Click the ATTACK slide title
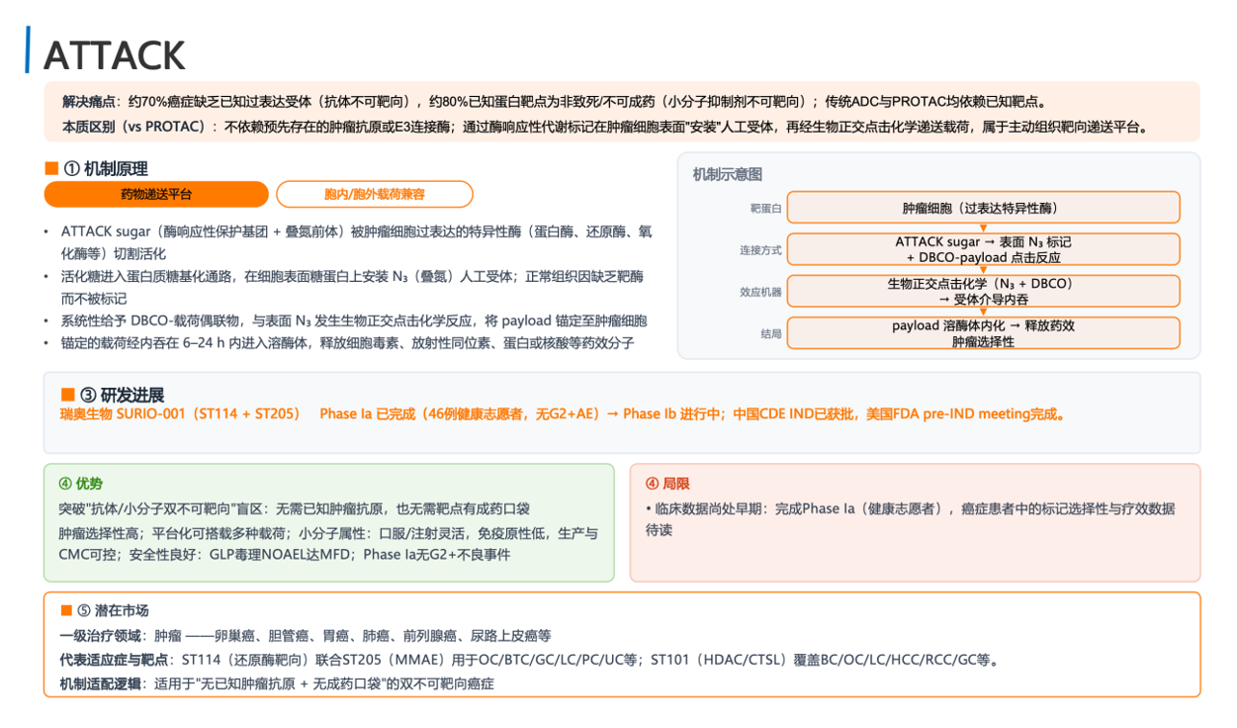This screenshot has height=728, width=1237. click(114, 55)
